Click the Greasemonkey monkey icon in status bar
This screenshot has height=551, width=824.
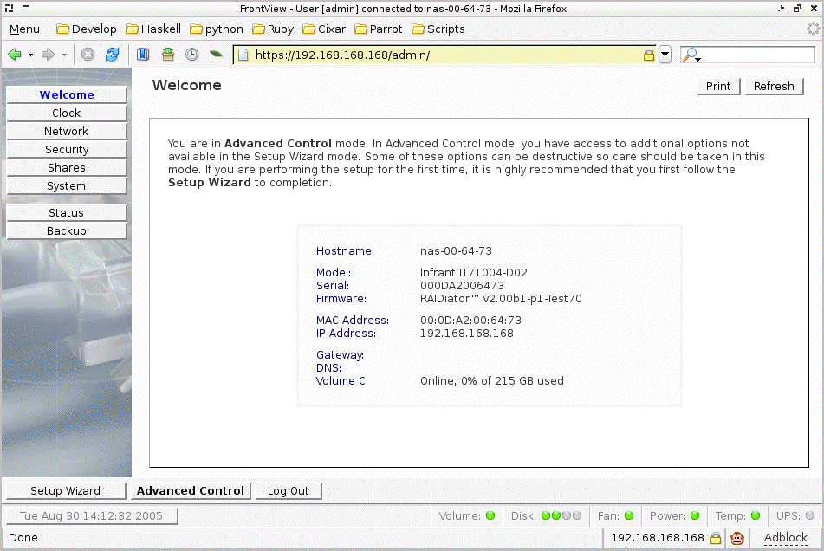737,538
